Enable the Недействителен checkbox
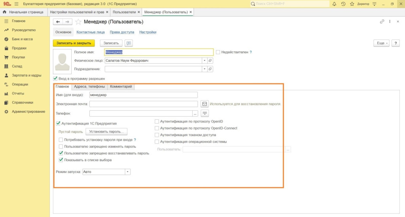This screenshot has width=405, height=217. [218, 52]
